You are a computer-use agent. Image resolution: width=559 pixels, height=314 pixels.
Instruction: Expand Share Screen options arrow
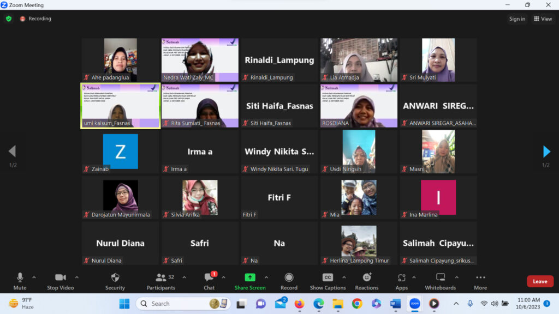tap(266, 277)
